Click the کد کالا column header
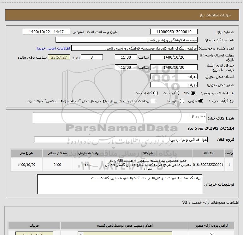 coord(208,153)
